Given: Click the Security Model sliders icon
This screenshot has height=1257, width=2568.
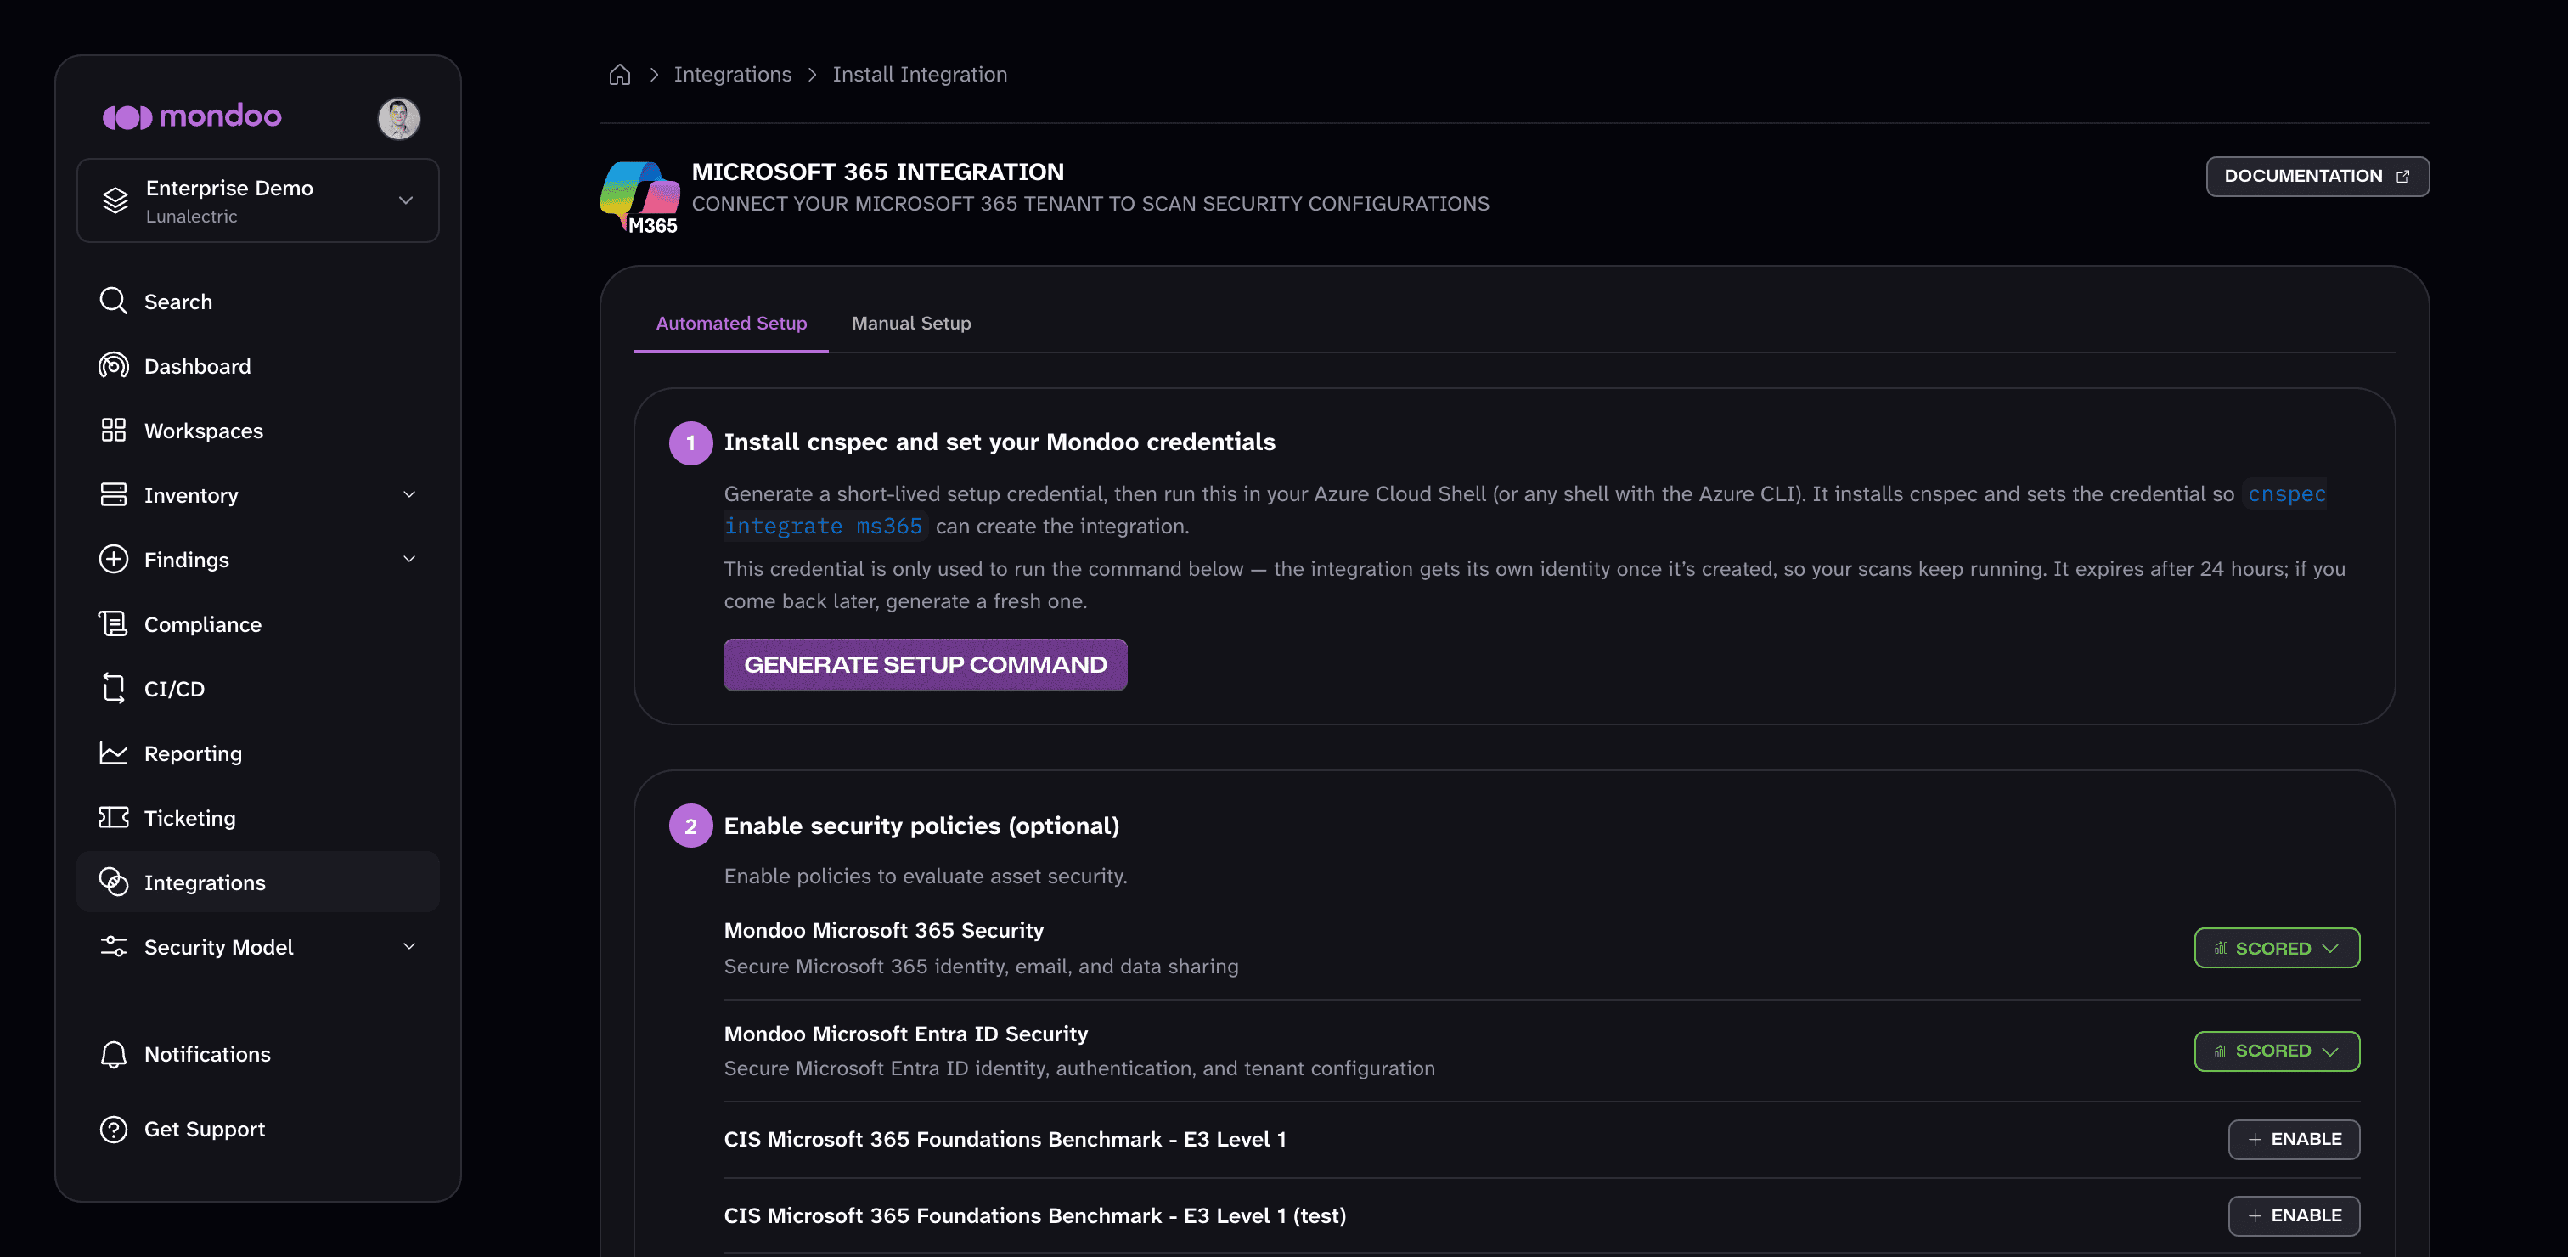Looking at the screenshot, I should click(114, 947).
